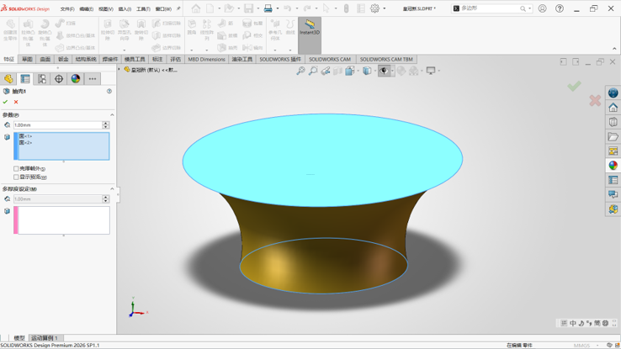The height and width of the screenshot is (349, 621).
Task: Switch to the 运动算例 1 motion study tab
Action: (45, 338)
